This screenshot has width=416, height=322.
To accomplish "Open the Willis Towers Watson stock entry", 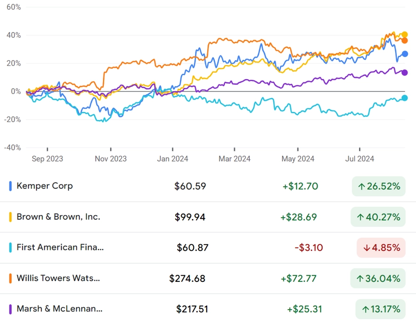I will pyautogui.click(x=58, y=278).
